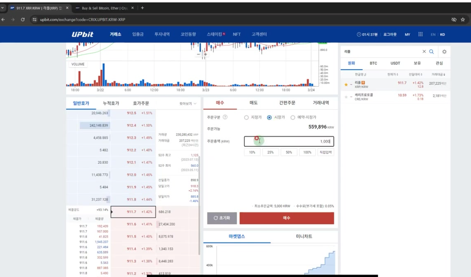The width and height of the screenshot is (471, 277).
Task: Select the 시장가 order type radio
Action: (x=269, y=117)
